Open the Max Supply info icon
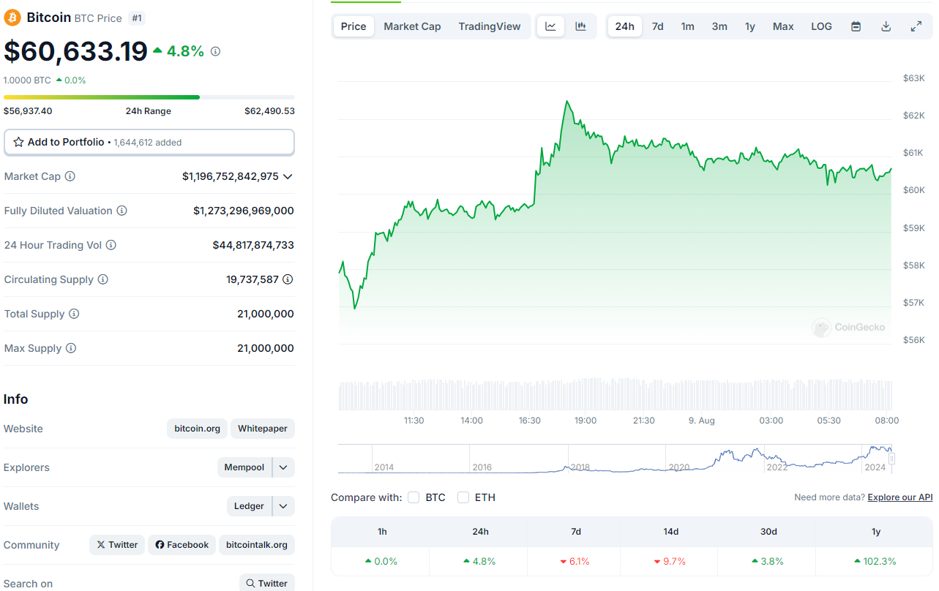This screenshot has height=591, width=939. [71, 348]
